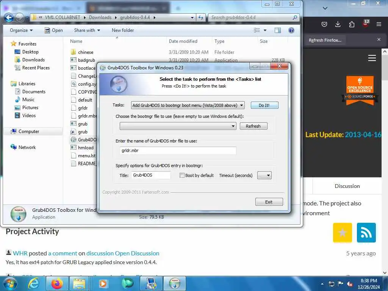Click Refresh in Grub4DOS Toolbox
Viewport: 388px width, 291px height.
(x=253, y=126)
